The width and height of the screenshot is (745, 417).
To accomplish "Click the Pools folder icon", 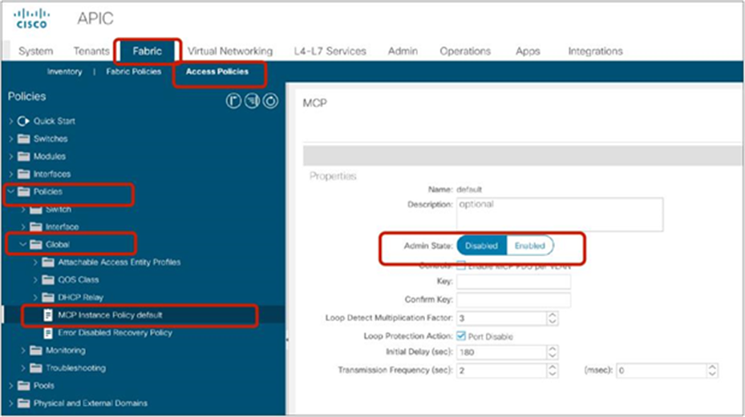I will tap(23, 385).
